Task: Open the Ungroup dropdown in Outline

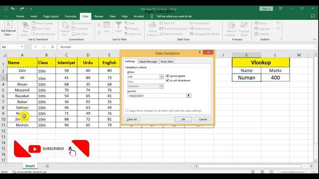Action: point(273,29)
